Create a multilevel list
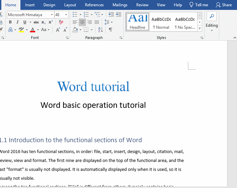 (97, 15)
